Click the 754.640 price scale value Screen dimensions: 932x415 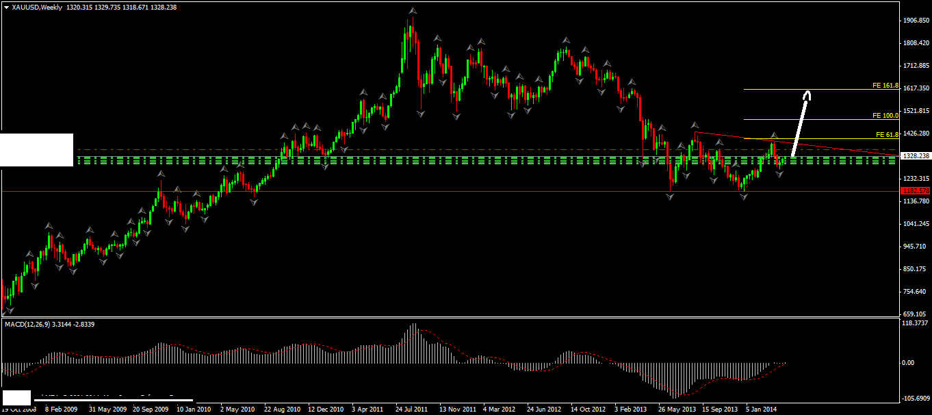(x=916, y=292)
